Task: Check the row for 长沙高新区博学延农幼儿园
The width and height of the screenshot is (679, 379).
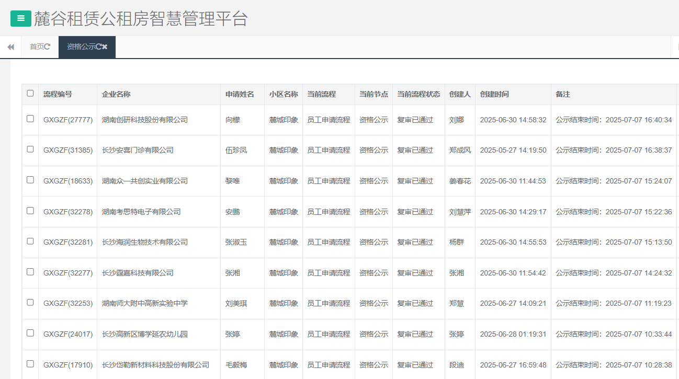Action: click(x=30, y=334)
